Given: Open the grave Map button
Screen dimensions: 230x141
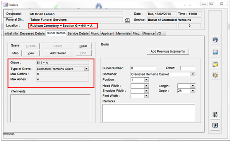Looking at the screenshot, I should tap(15, 53).
